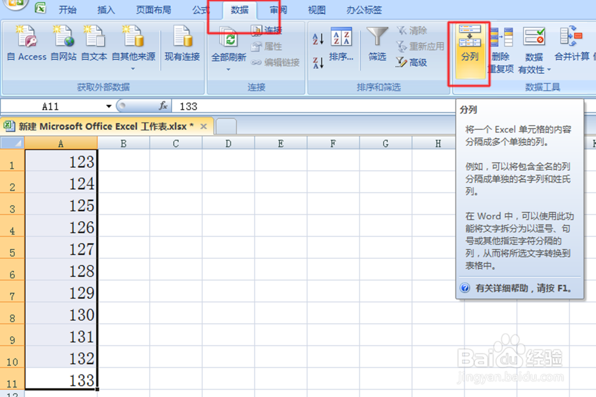Import data from website (自网站)
The width and height of the screenshot is (596, 397).
pos(64,43)
